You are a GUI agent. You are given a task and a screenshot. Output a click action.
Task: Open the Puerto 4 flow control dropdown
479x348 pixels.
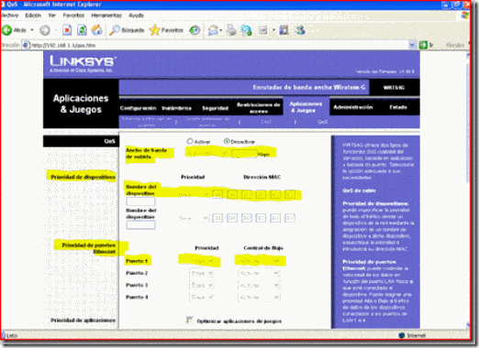(x=259, y=297)
